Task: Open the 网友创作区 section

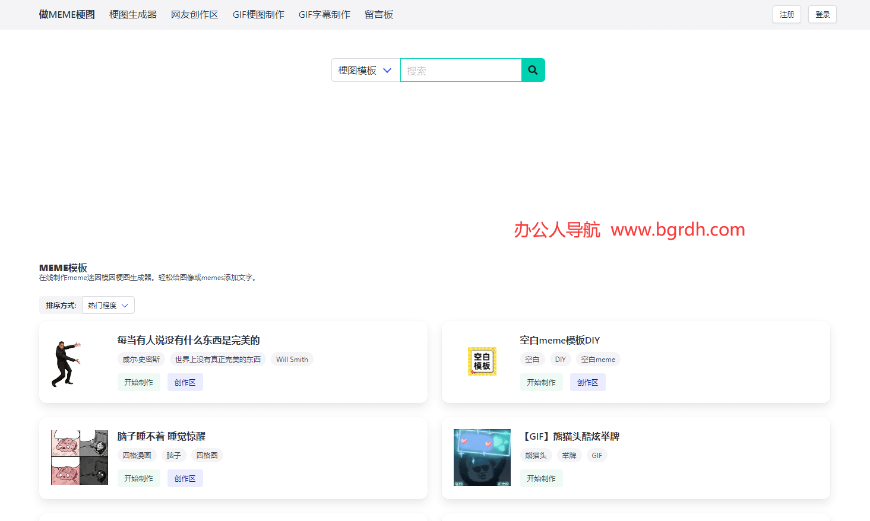Action: (x=194, y=14)
